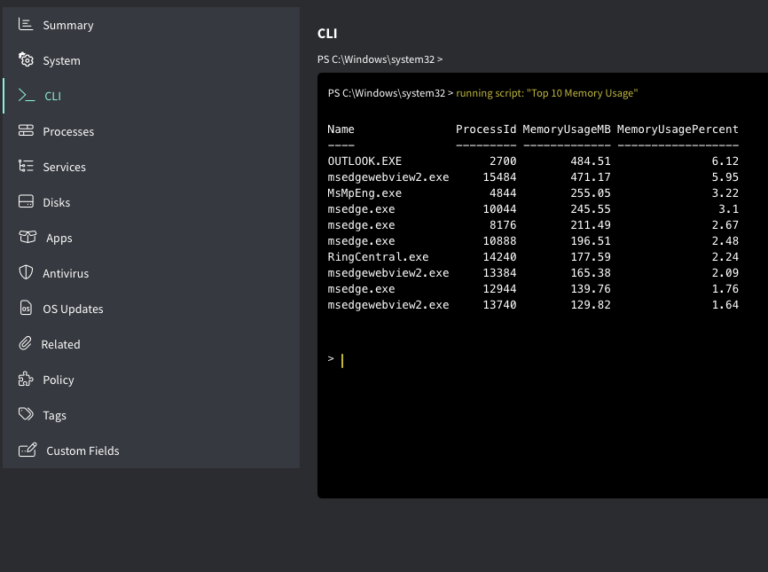
Task: Select the RingCentral.exe process name
Action: [378, 257]
